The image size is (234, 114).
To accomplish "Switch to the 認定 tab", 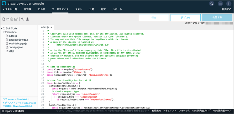I will pyautogui.click(x=103, y=9).
